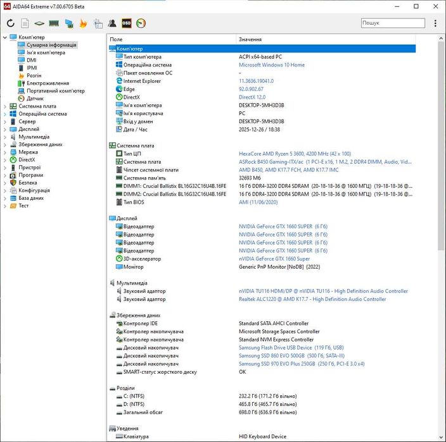Click the scrollbar down arrow
Image resolution: width=446 pixels, height=442 pixels.
(x=440, y=438)
